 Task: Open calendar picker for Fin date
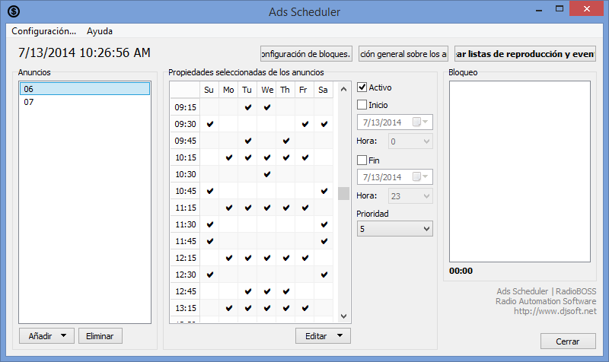(419, 177)
